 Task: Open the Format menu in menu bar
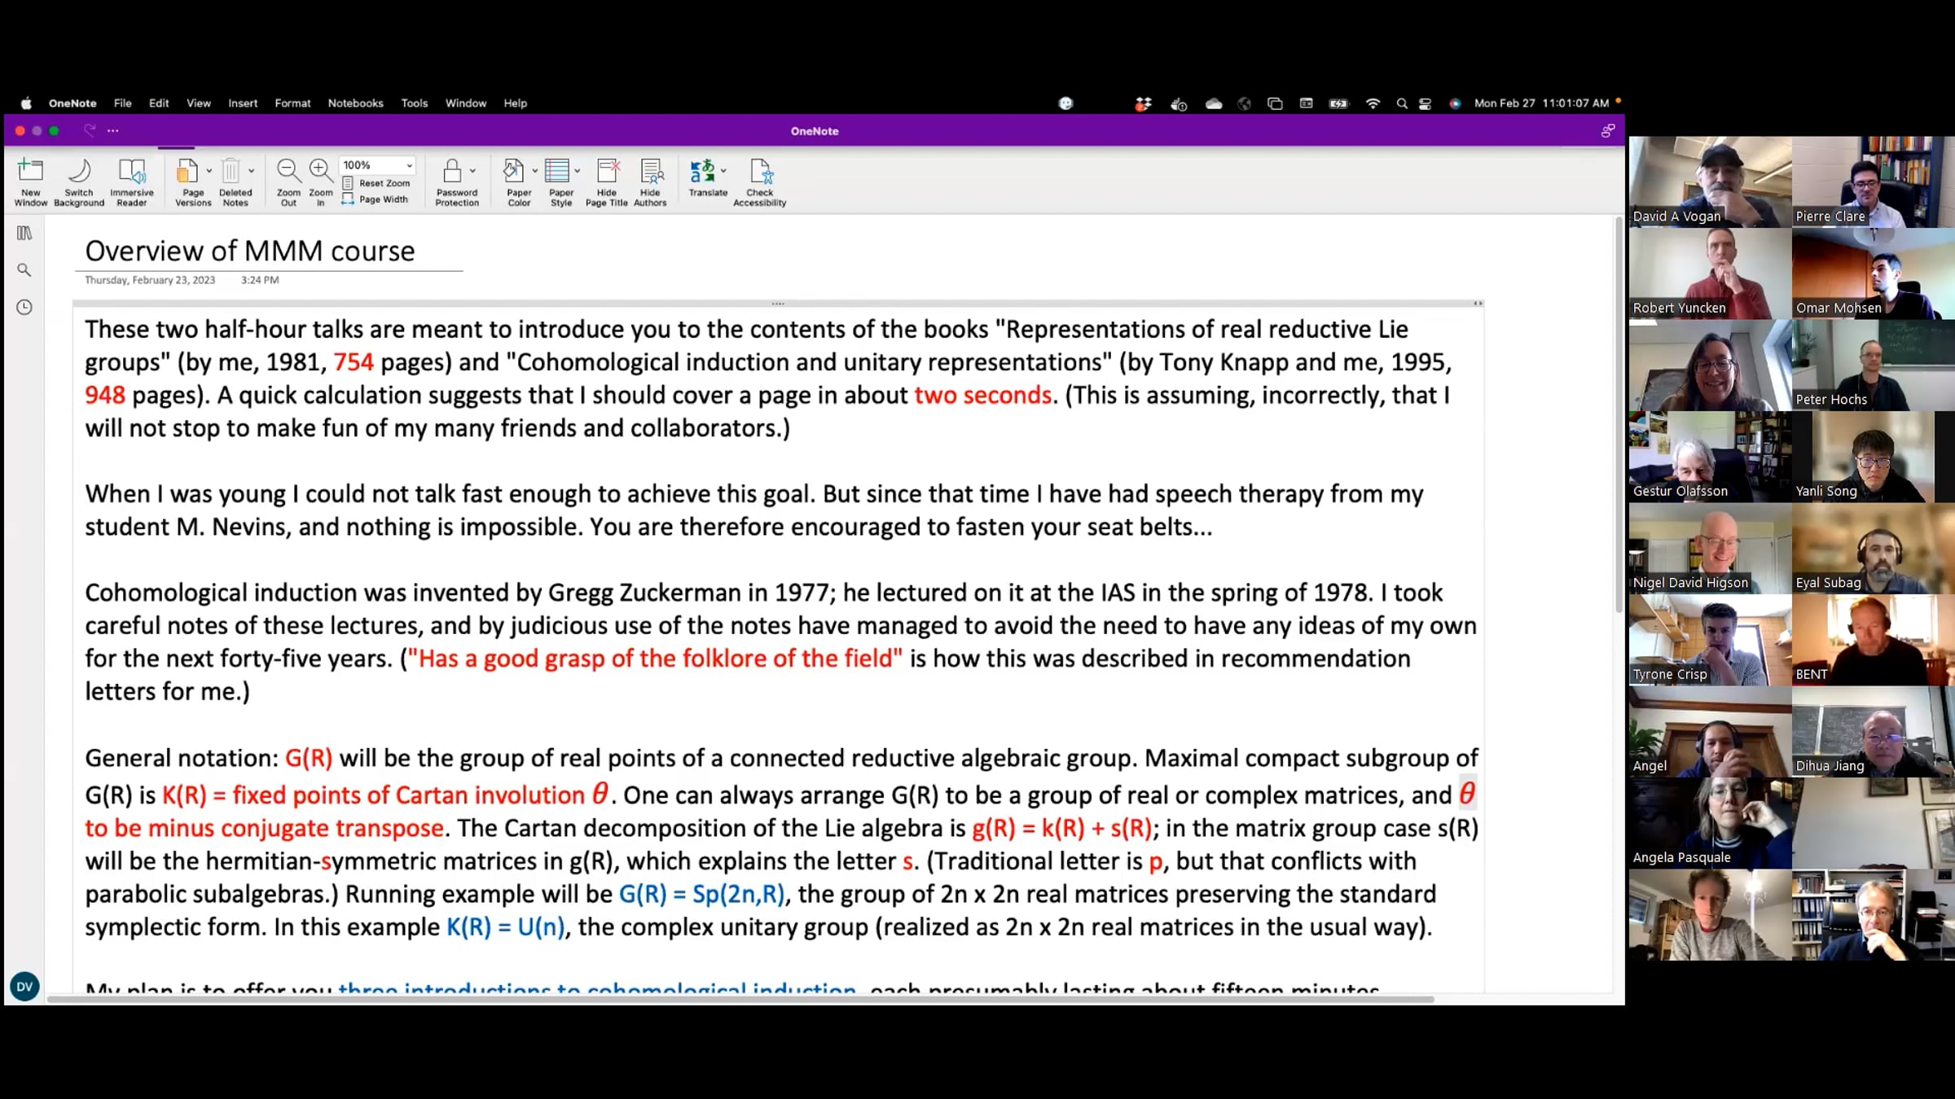pos(292,103)
